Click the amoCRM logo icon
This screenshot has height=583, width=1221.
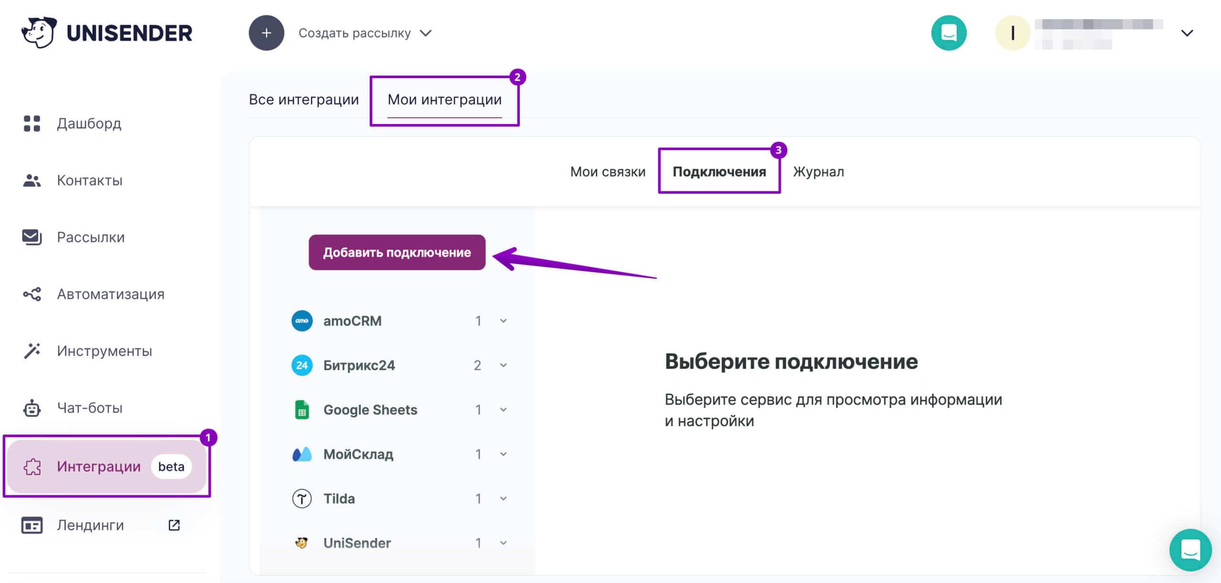coord(302,321)
